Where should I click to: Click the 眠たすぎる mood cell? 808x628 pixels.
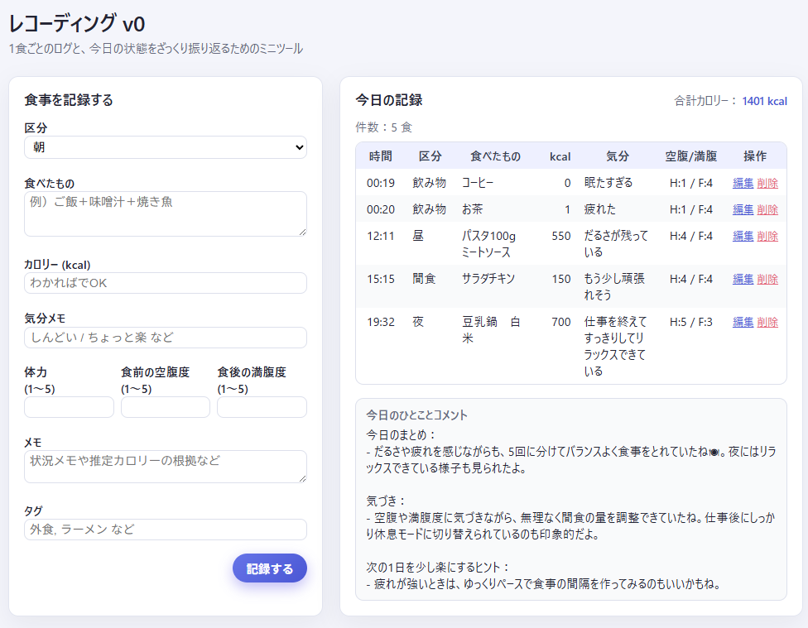[608, 182]
